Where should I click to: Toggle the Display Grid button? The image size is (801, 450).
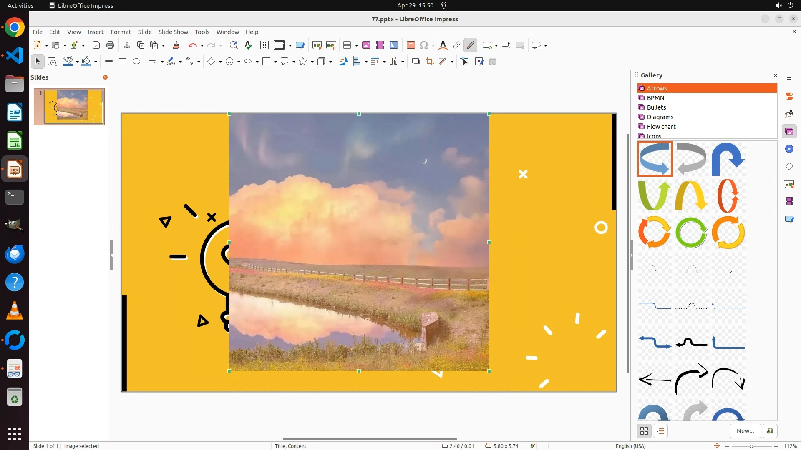(x=264, y=45)
